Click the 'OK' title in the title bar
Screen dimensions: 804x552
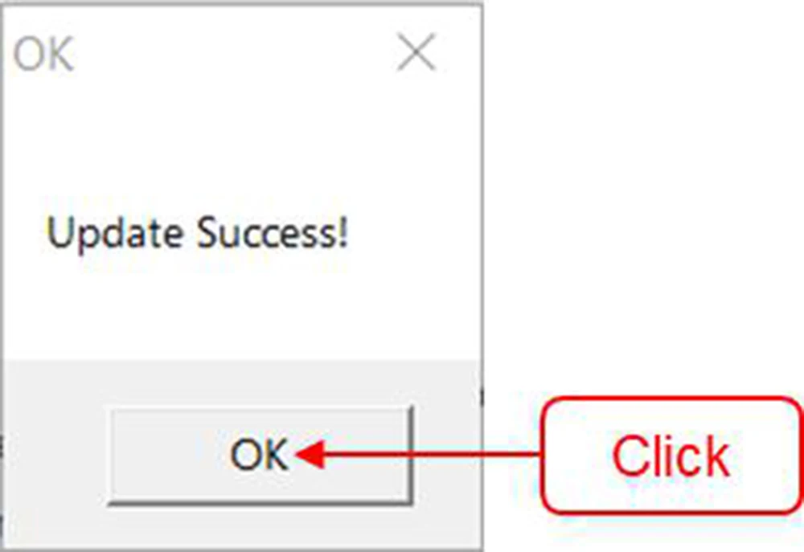(x=43, y=53)
